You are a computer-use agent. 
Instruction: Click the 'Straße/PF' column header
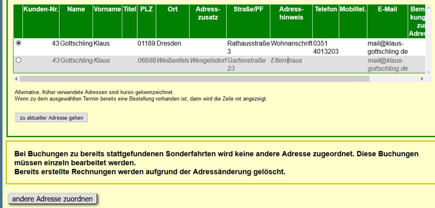click(248, 9)
